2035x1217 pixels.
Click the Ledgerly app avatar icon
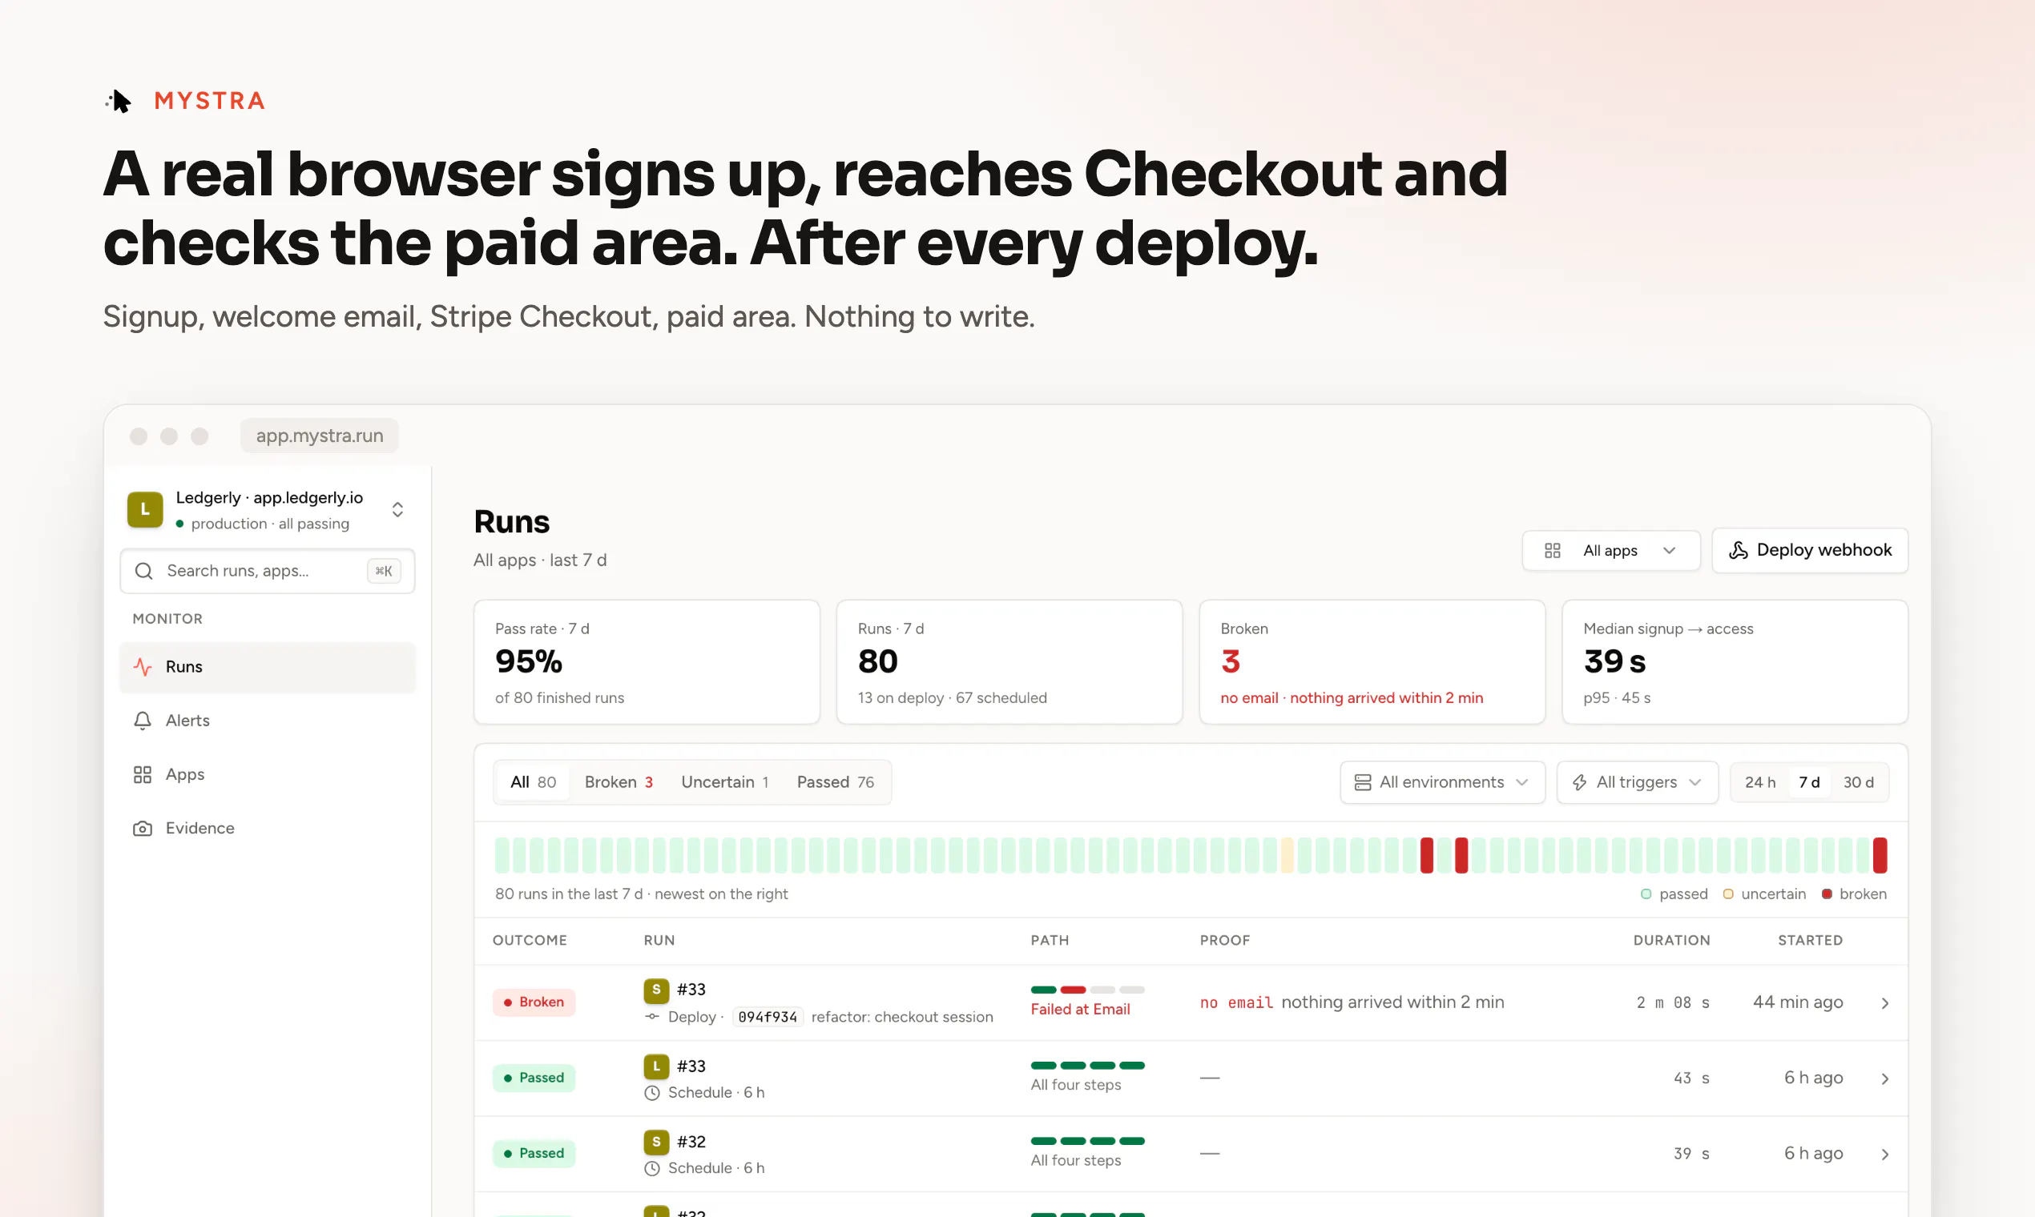point(145,509)
